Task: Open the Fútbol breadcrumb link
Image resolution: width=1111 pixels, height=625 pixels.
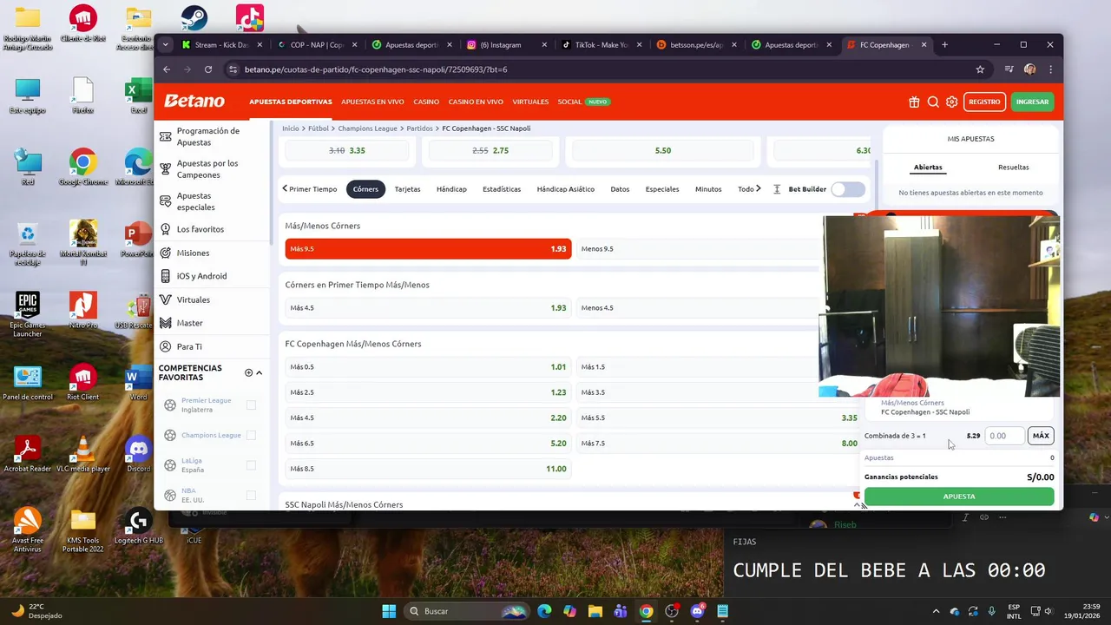Action: click(x=318, y=128)
